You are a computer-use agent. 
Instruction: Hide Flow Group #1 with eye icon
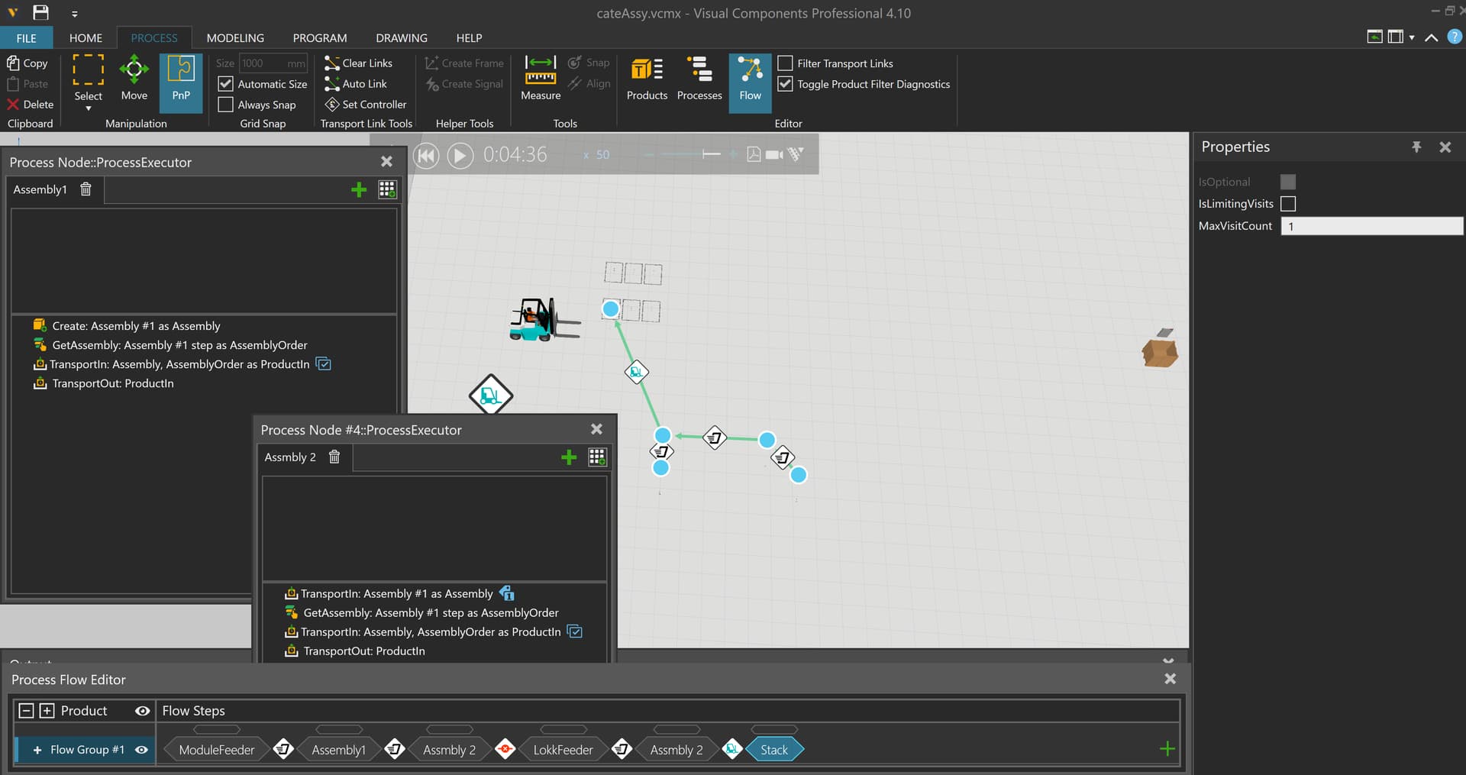[x=141, y=750]
